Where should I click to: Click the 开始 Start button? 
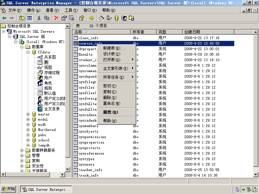click(x=8, y=189)
